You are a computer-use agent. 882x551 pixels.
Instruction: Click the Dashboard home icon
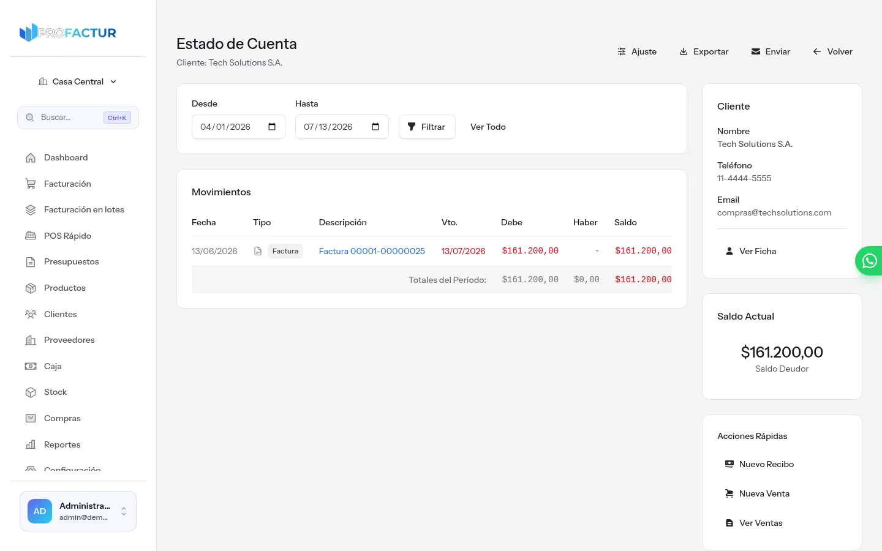click(x=31, y=158)
